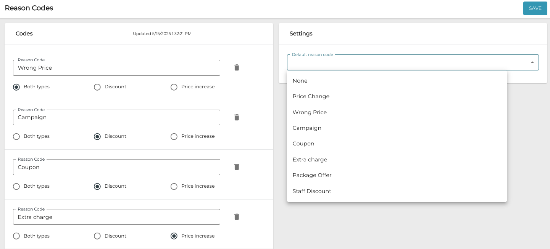
Task: Delete the Wrong Price reason code
Action: point(237,67)
